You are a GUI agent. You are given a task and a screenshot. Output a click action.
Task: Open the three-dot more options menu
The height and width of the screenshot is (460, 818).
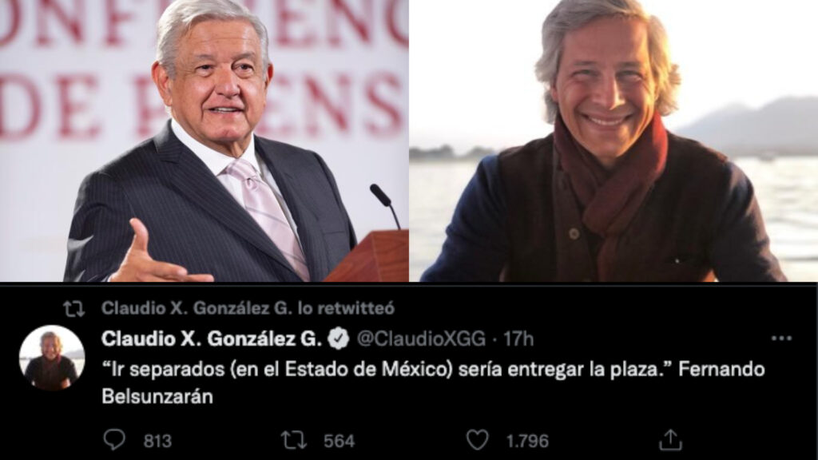(x=781, y=339)
